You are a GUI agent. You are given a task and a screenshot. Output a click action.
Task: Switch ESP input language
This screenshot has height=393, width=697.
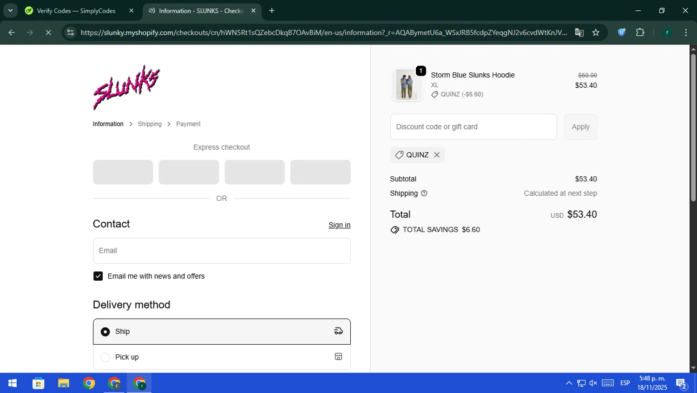(x=625, y=383)
